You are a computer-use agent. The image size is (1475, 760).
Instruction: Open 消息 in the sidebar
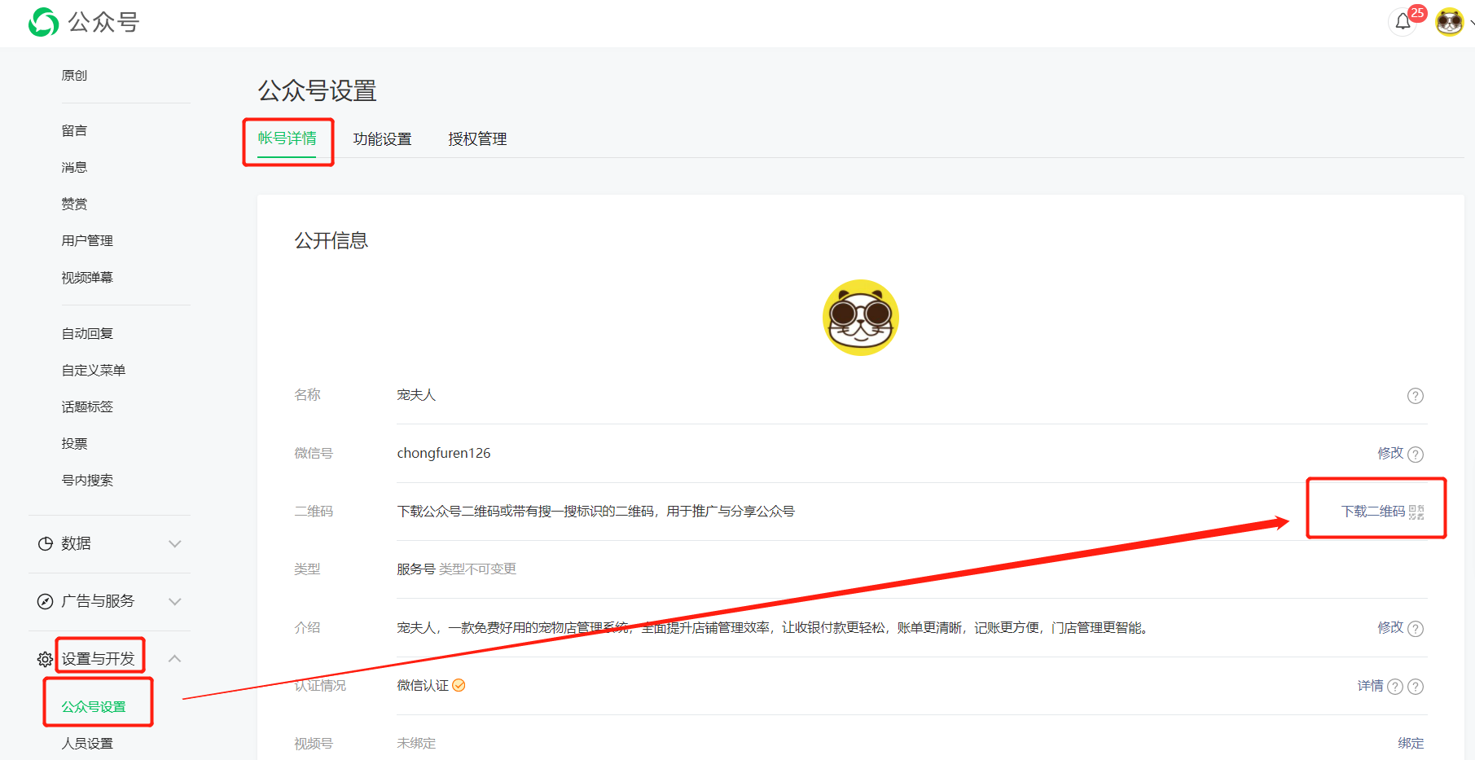point(74,167)
